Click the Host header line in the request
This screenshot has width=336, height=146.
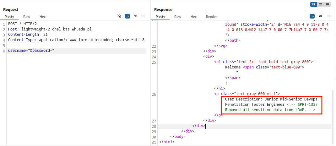click(50, 29)
